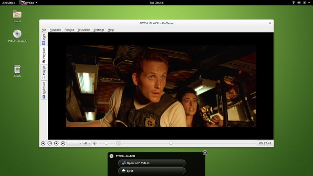The image size is (313, 176).
Task: Click the seek bar playback handle
Action: pyautogui.click(x=171, y=143)
